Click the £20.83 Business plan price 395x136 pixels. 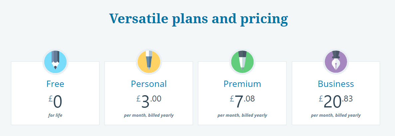336,102
